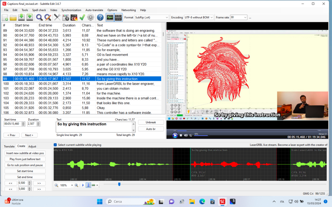332x207 pixels.
Task: Expand the Encoding UTF-8 dropdown
Action: coord(199,17)
